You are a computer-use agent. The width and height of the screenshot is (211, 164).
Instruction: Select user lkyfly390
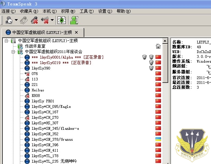click(x=41, y=68)
